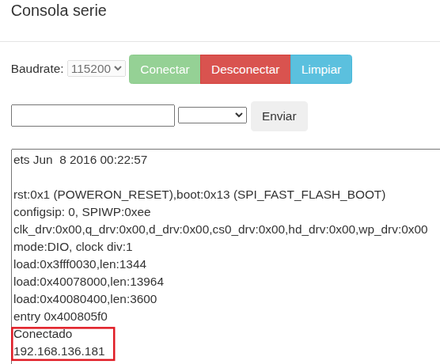Click the POWERON_RESET line in console

[x=199, y=195]
